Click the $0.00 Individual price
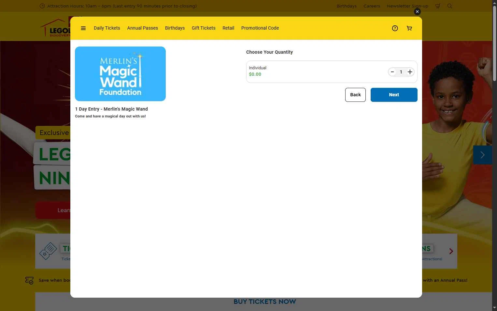 [255, 74]
